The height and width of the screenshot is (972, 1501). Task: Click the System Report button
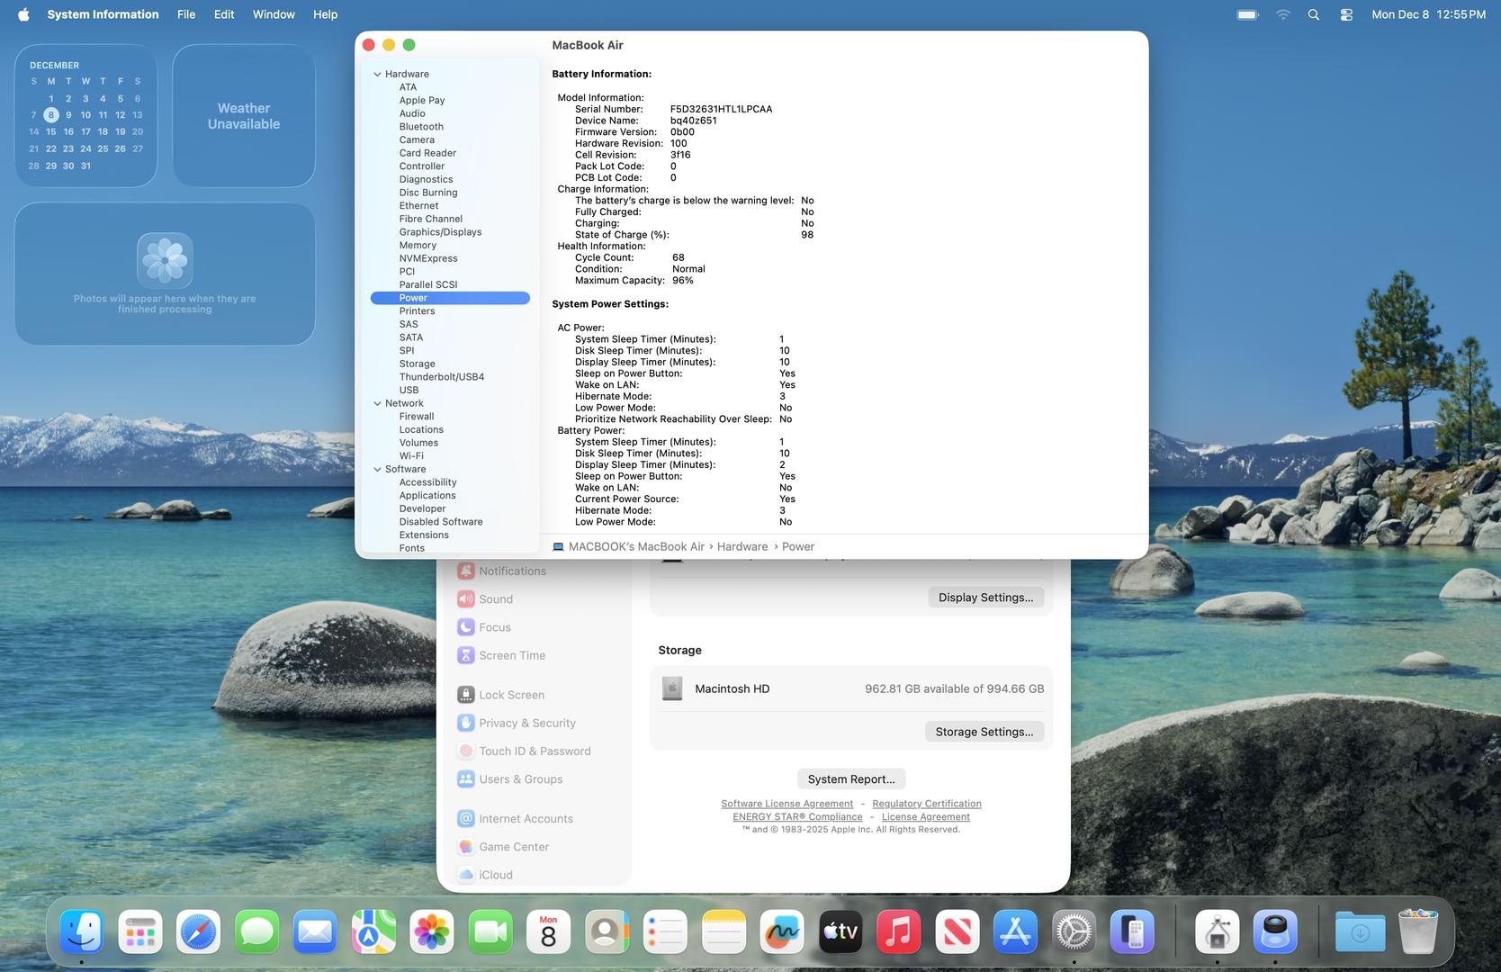(x=850, y=779)
